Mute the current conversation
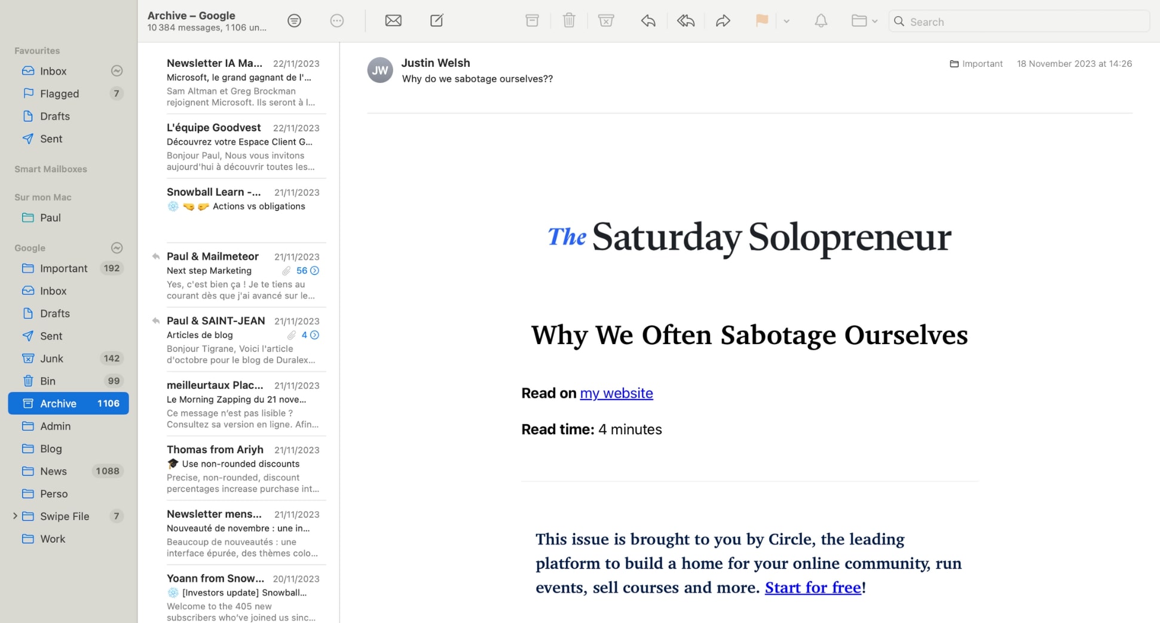This screenshot has width=1160, height=623. tap(821, 20)
